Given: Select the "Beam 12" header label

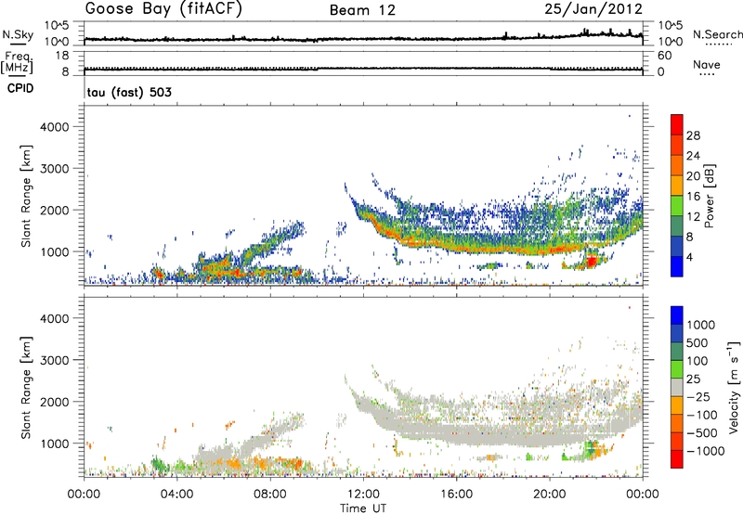Looking at the screenshot, I should pos(362,10).
